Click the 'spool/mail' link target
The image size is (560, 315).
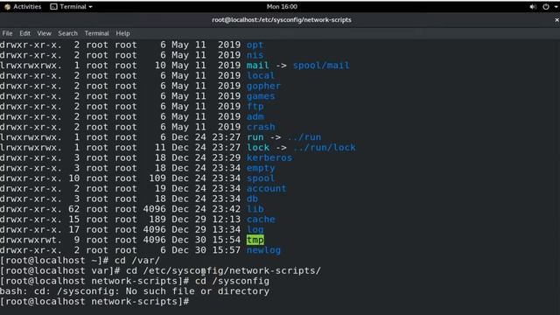click(321, 66)
